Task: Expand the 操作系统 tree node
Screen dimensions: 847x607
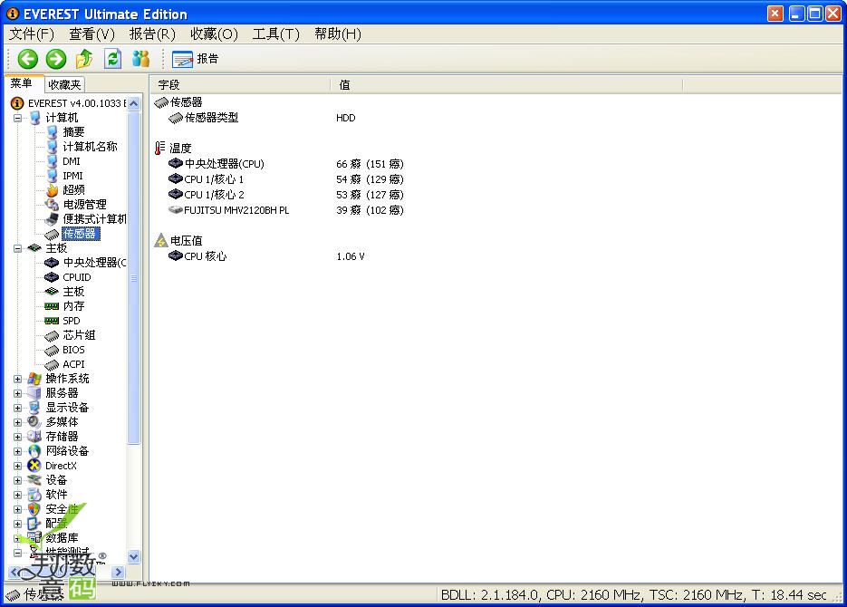Action: pos(18,379)
